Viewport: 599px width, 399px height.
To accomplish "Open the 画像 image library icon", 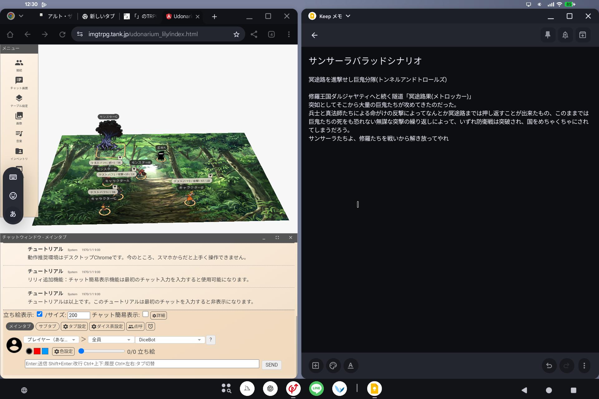I will [x=19, y=116].
